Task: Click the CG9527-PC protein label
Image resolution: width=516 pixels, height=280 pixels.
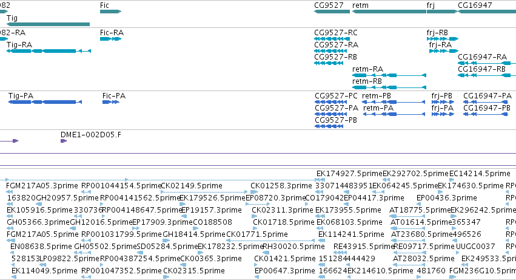Action: [336, 96]
